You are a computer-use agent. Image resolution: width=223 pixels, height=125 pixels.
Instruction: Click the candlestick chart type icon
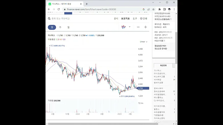pos(124,27)
